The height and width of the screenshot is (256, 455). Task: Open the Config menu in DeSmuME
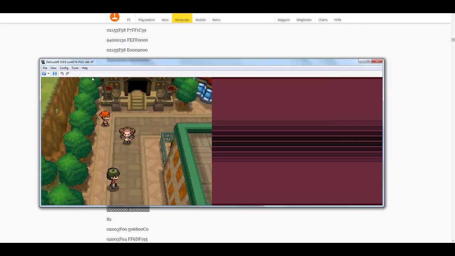tap(64, 68)
